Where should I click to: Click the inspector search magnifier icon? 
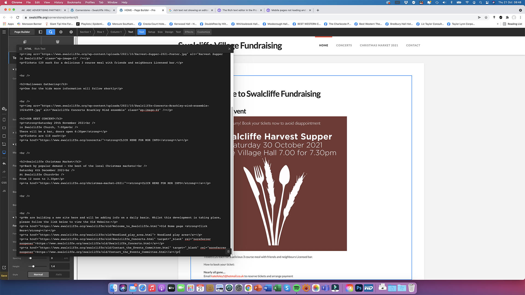coord(51,32)
